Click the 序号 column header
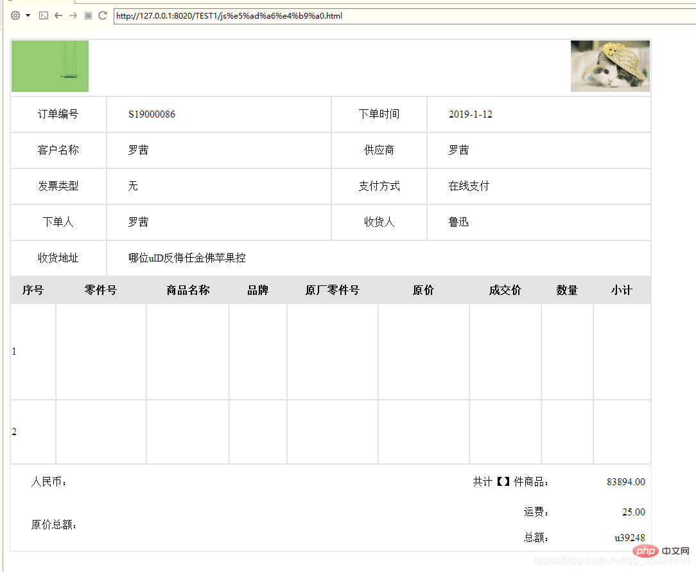Viewport: 696px width, 572px height. (x=33, y=290)
